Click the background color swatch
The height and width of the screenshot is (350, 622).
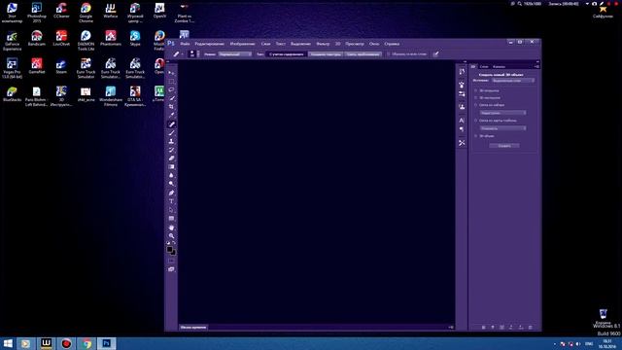pyautogui.click(x=173, y=253)
